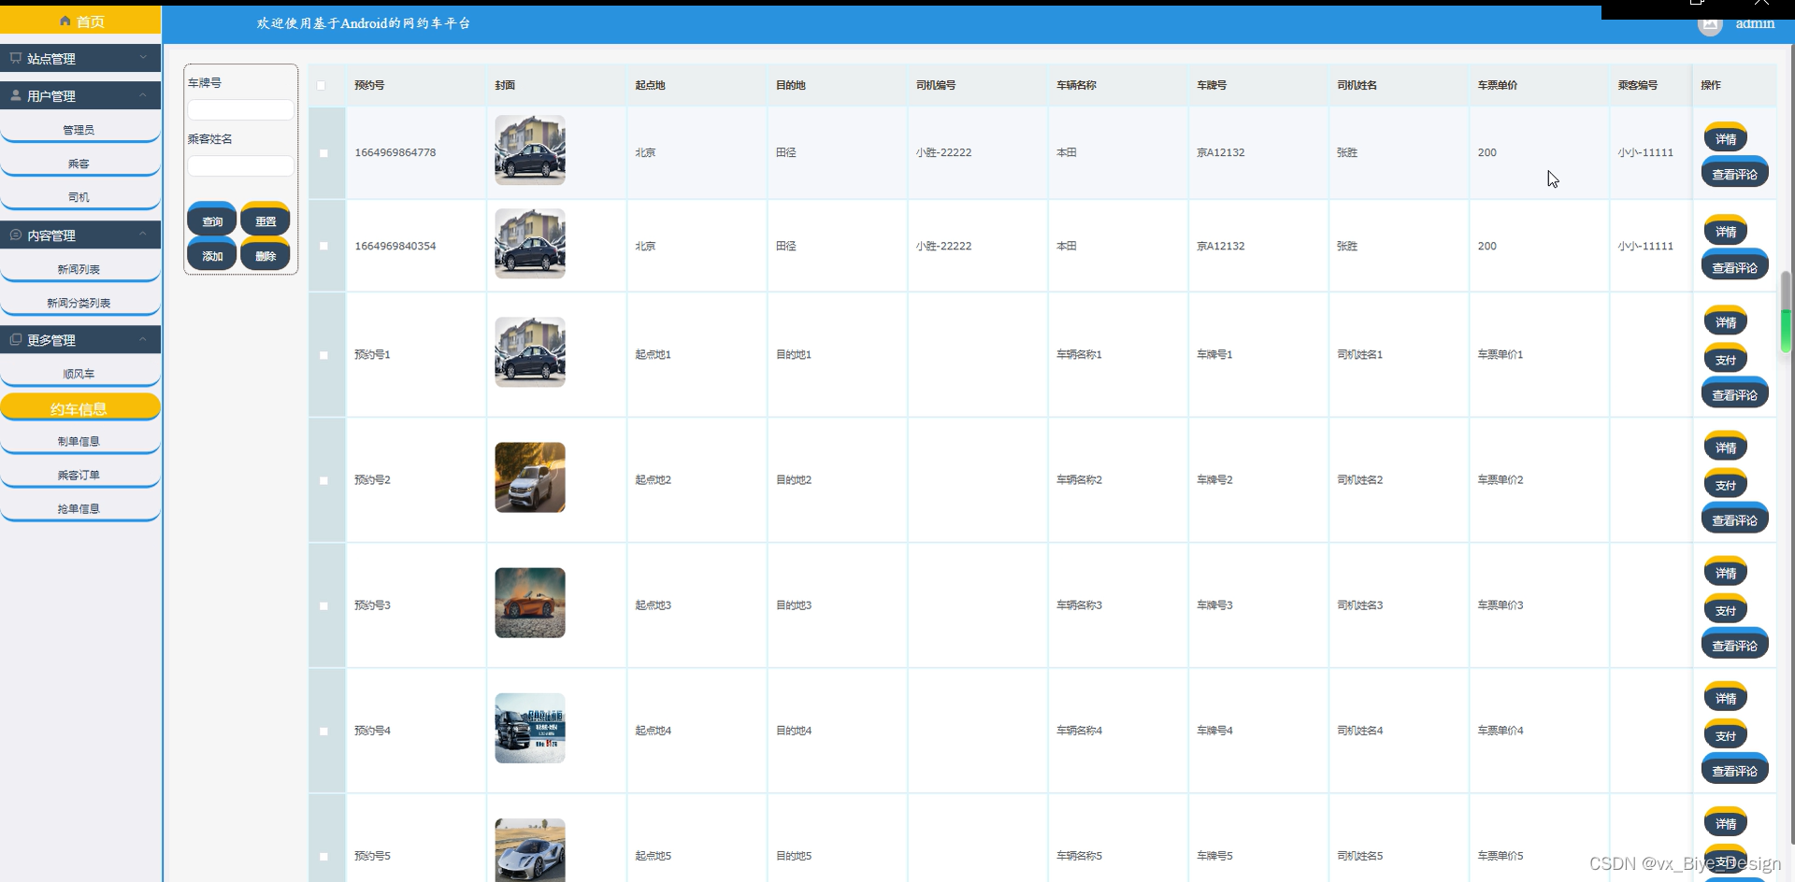This screenshot has width=1795, height=882.
Task: Click license plate 京A12132 in first row
Action: coord(1220,152)
